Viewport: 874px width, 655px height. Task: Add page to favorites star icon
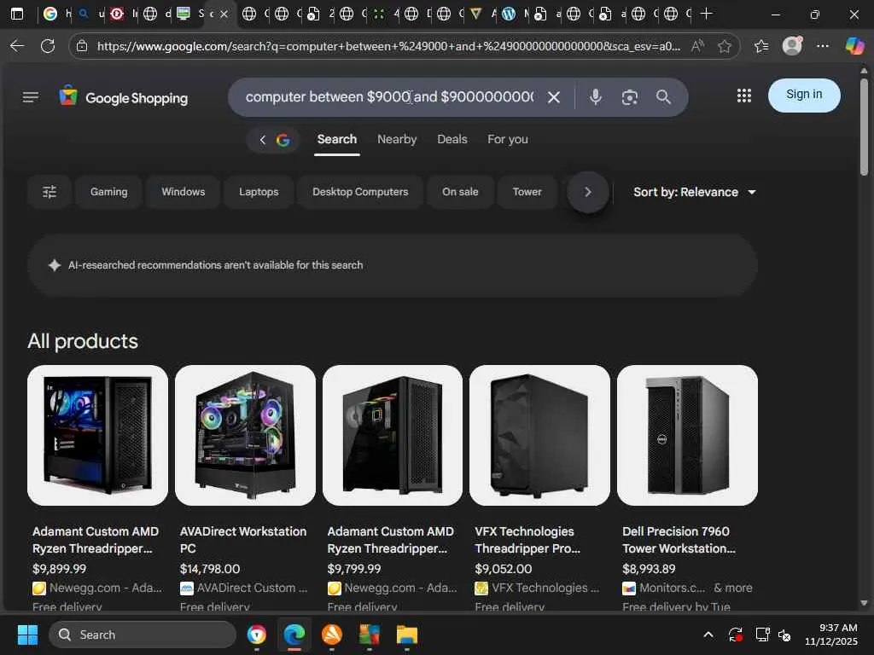click(x=724, y=46)
